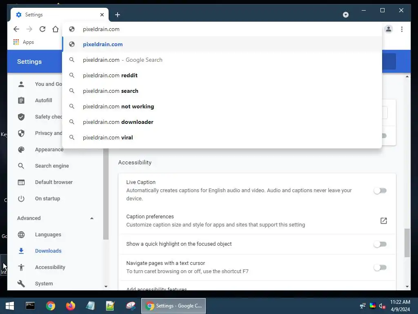Image resolution: width=418 pixels, height=314 pixels.
Task: Click the settings sidebar scrollbar
Action: tap(106, 194)
